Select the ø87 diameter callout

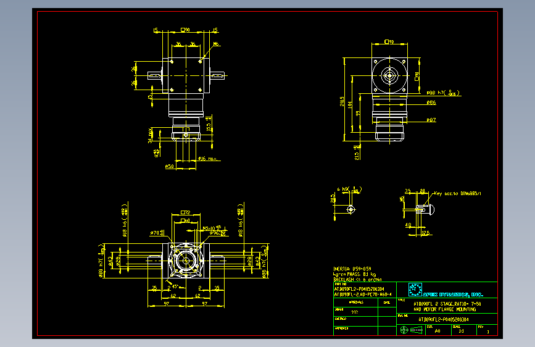coord(431,120)
